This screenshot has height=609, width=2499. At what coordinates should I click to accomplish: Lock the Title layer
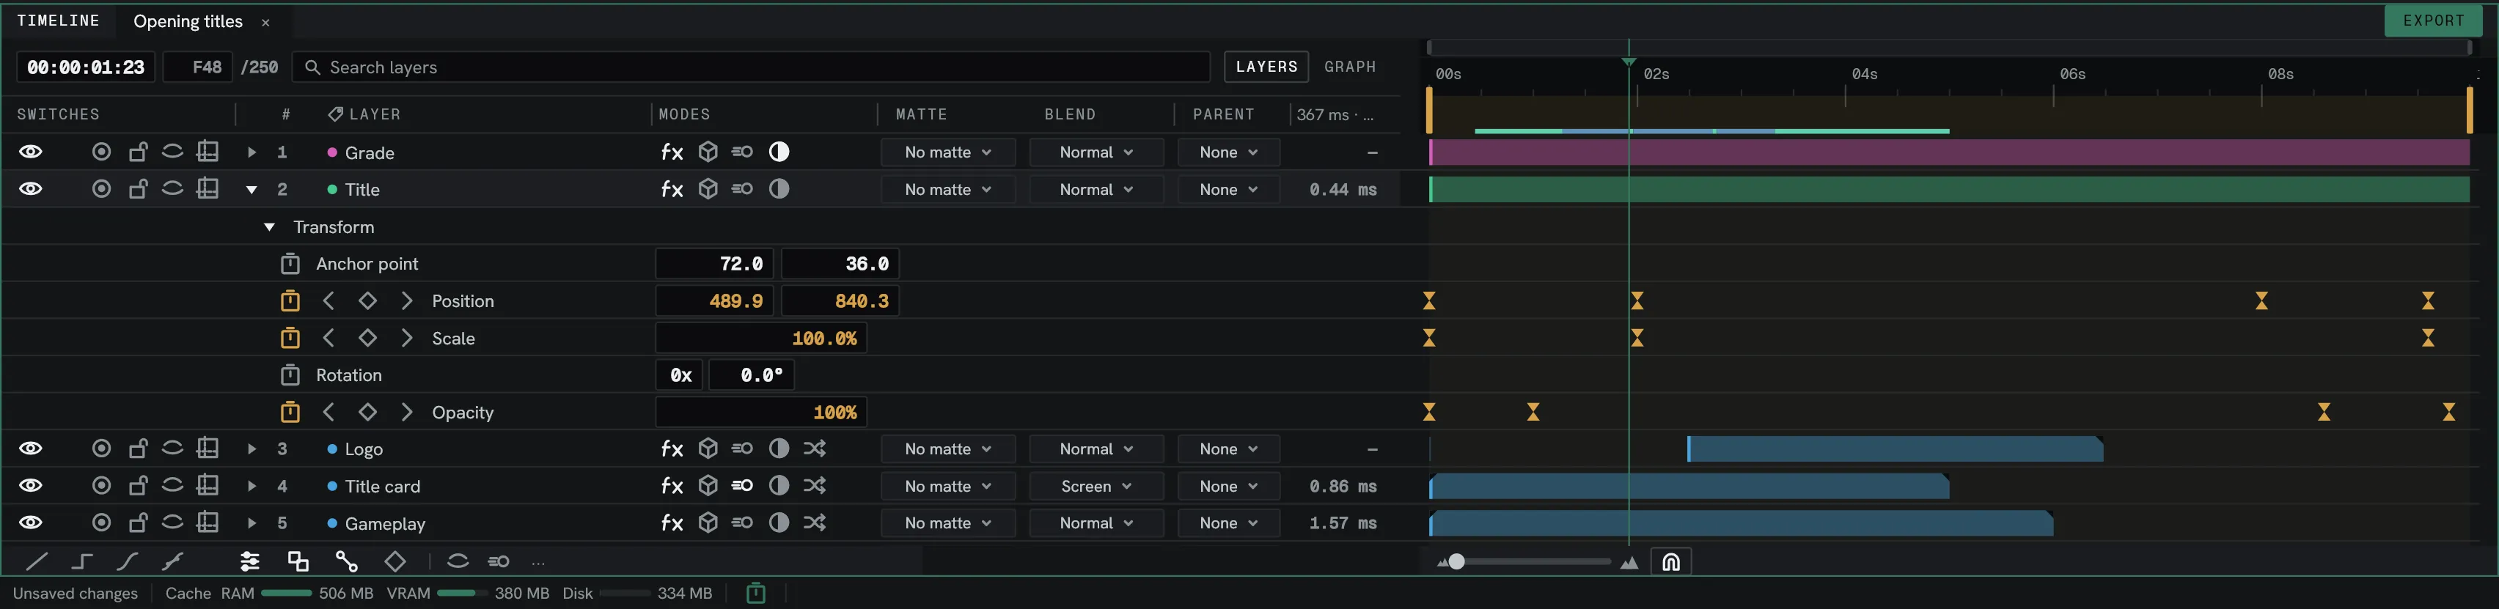coord(138,188)
